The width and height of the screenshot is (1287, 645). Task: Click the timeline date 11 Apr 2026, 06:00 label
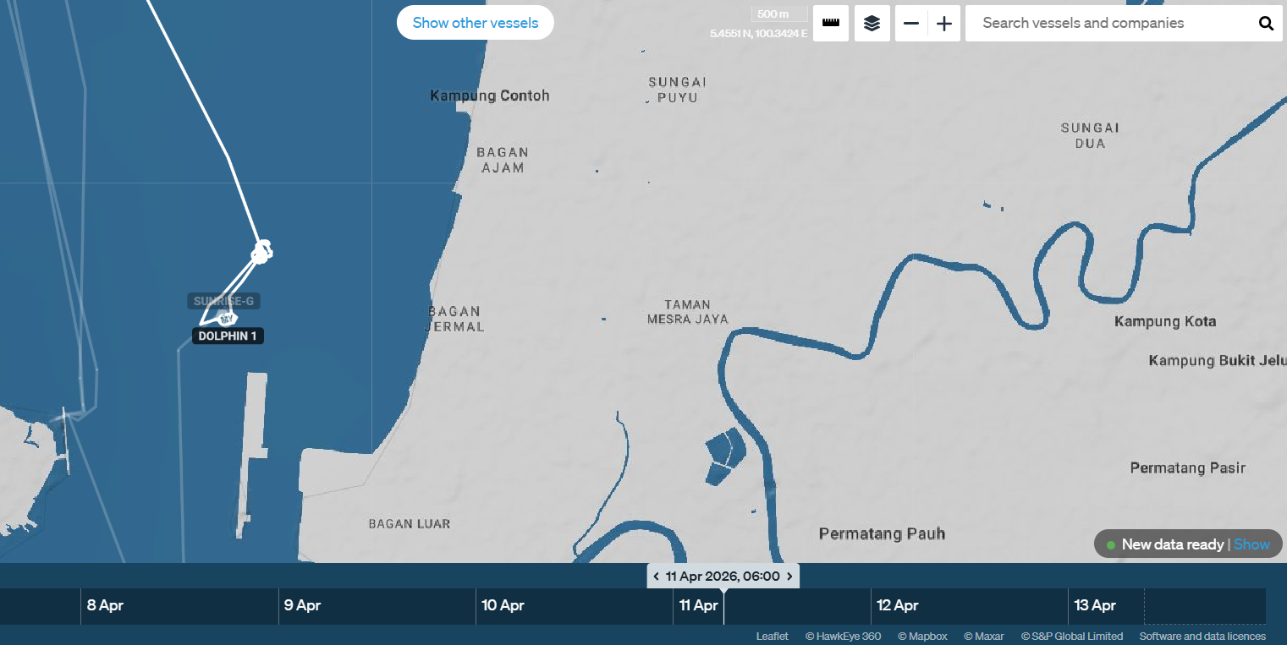(723, 577)
